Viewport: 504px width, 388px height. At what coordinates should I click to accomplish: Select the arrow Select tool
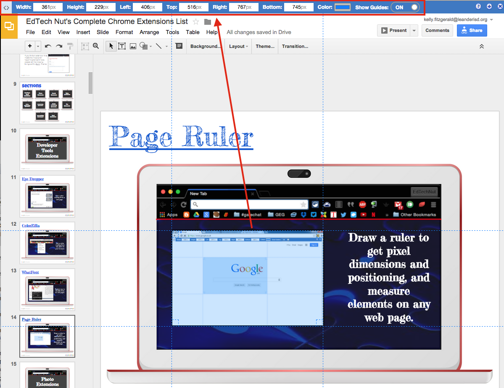[x=111, y=46]
